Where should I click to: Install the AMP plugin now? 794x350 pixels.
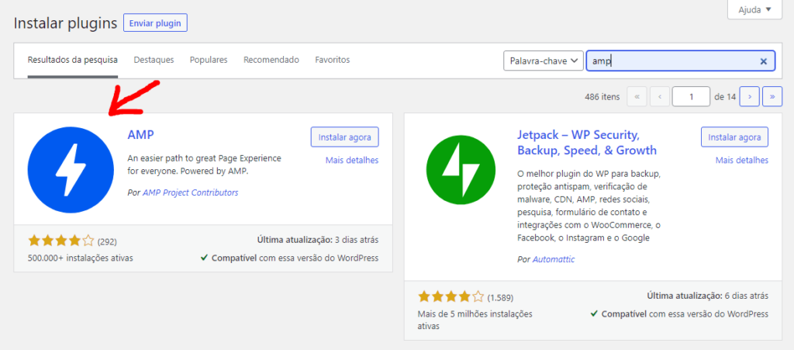coord(344,137)
